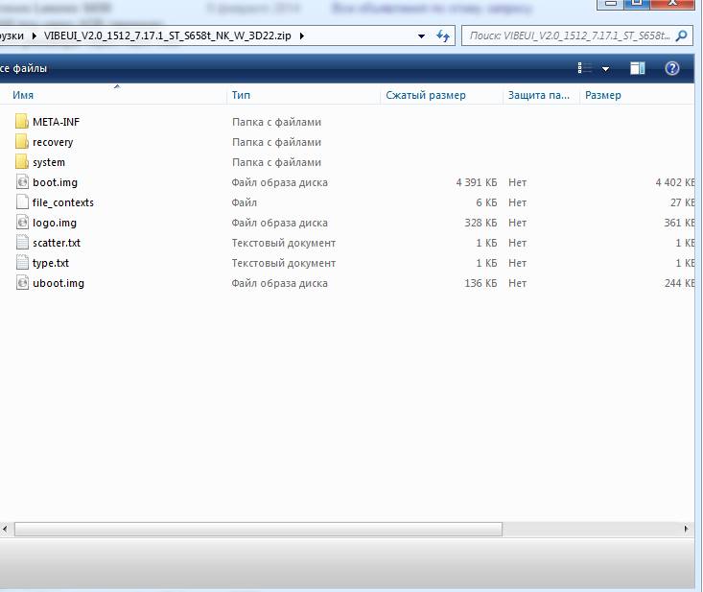703x592 pixels.
Task: Click the change view icon
Action: coord(585,68)
